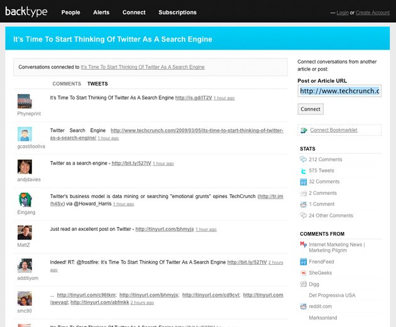
Task: Open bit.ly/527tV link in additiyom tweet
Action: click(247, 262)
